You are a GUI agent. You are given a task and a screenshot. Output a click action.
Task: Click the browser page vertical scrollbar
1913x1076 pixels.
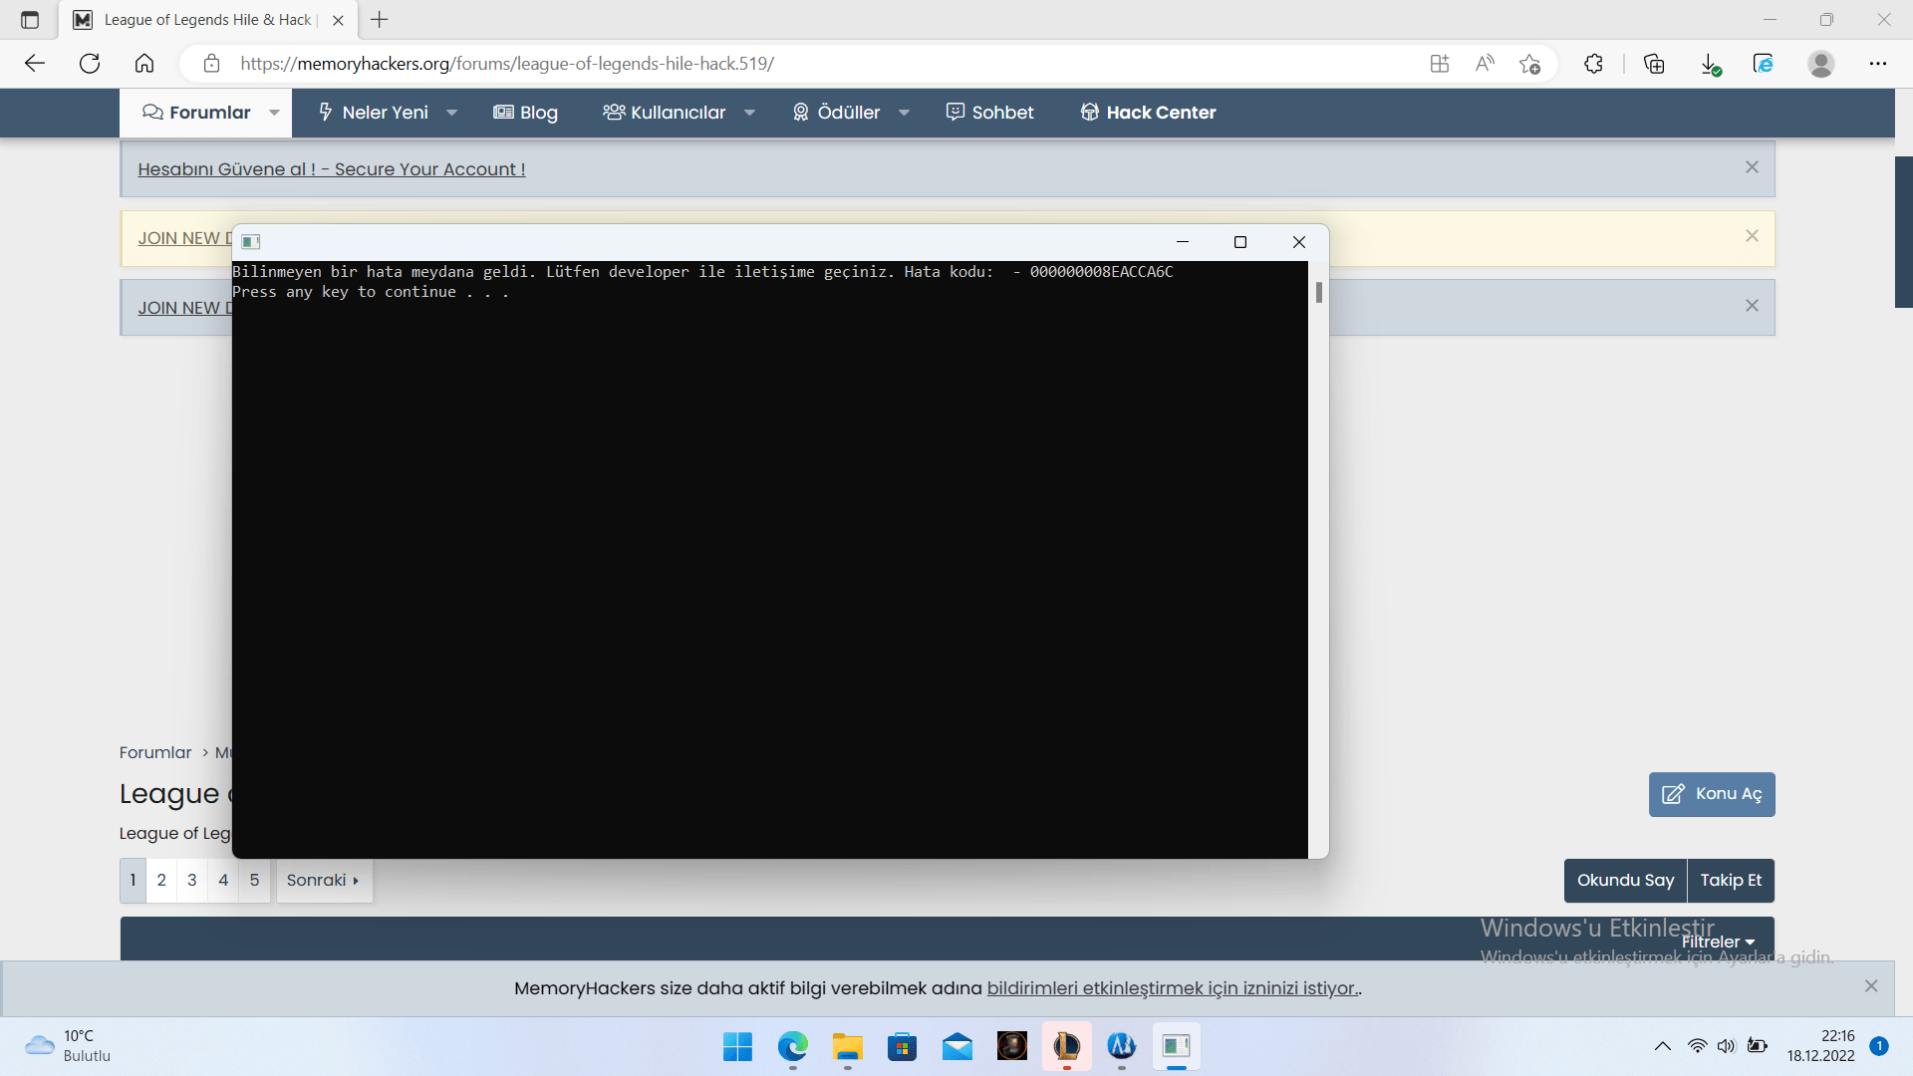tap(1904, 232)
